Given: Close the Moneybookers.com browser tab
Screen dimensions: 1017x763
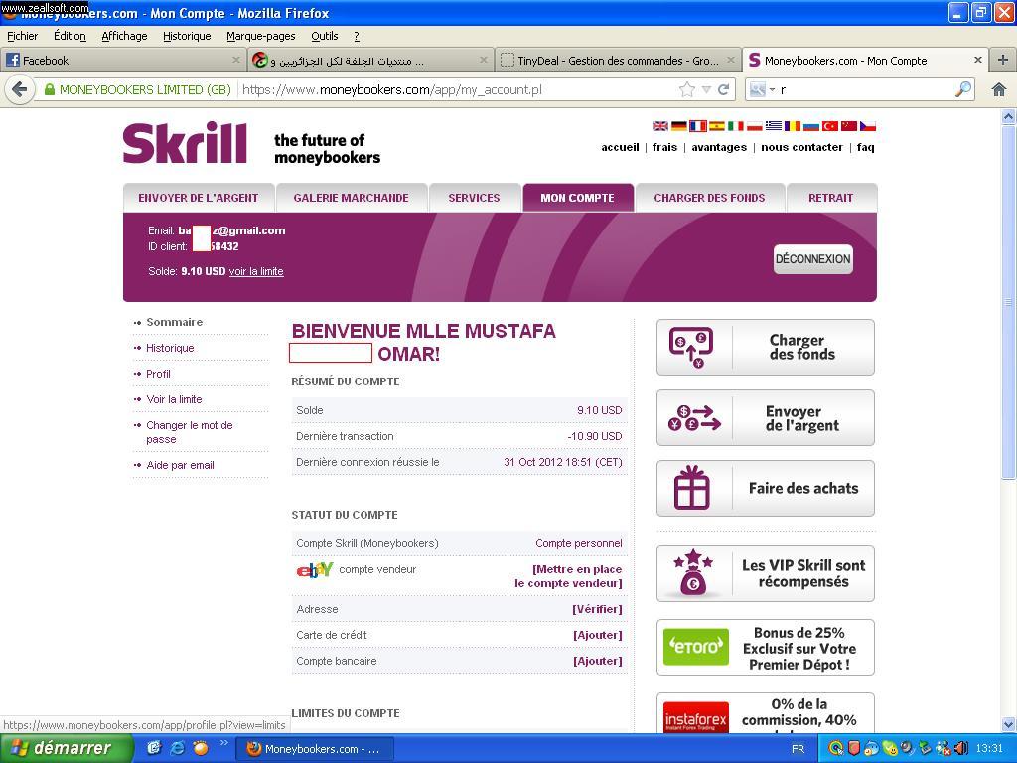Looking at the screenshot, I should click(x=978, y=60).
